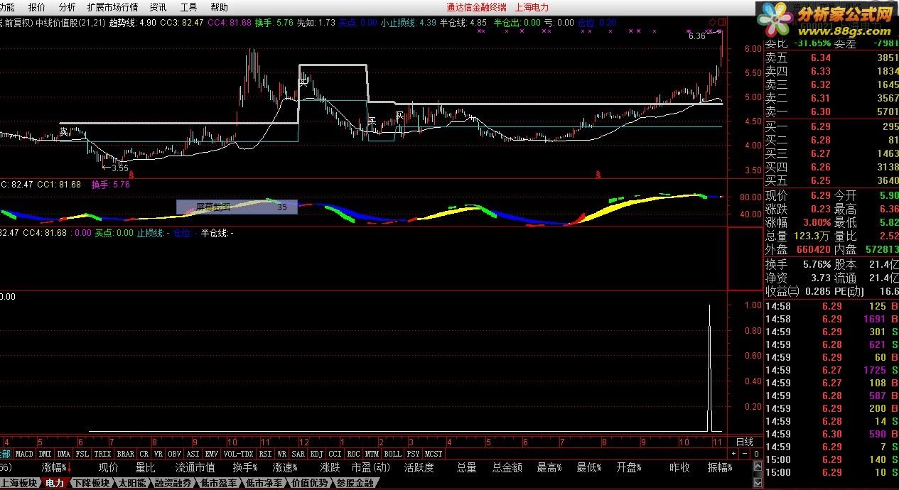
Task: Select the ROC indicator tab
Action: [353, 453]
